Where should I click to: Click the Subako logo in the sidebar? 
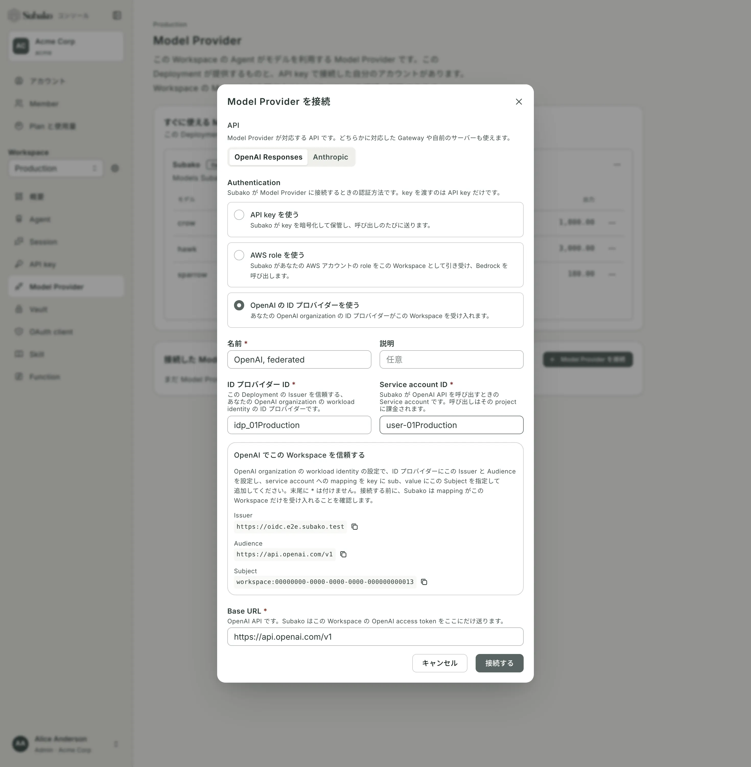tap(30, 15)
